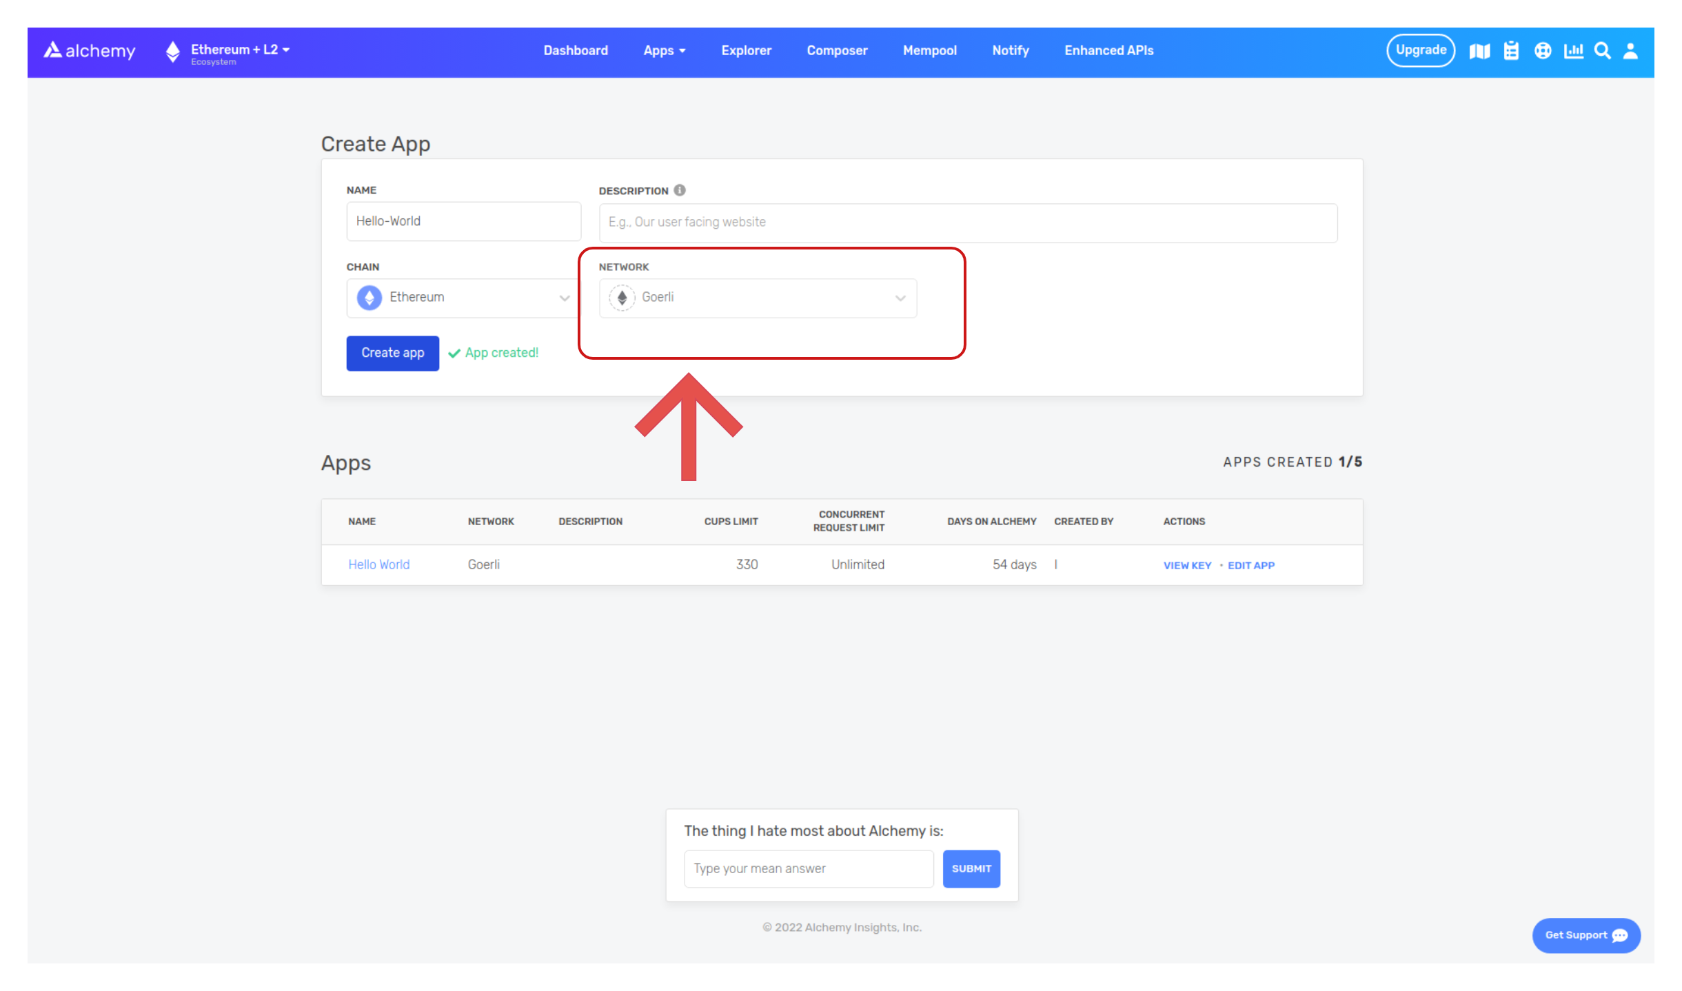This screenshot has width=1682, height=991.
Task: Open Enhanced APIs
Action: pos(1109,50)
